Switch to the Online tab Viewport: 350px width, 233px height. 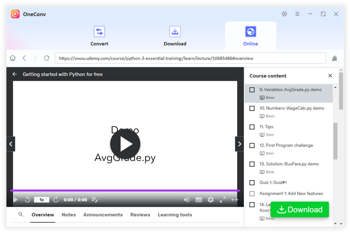[250, 36]
